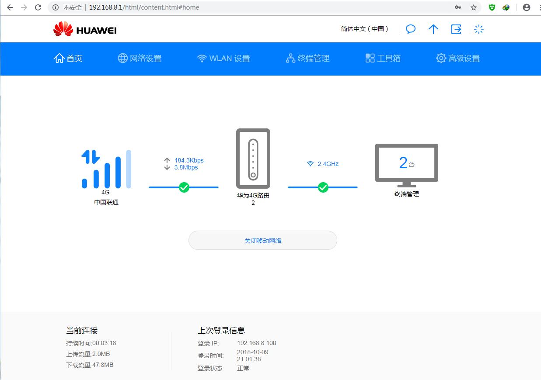Click the 当前连接 heading
Viewport: 541px width, 380px height.
click(x=82, y=331)
